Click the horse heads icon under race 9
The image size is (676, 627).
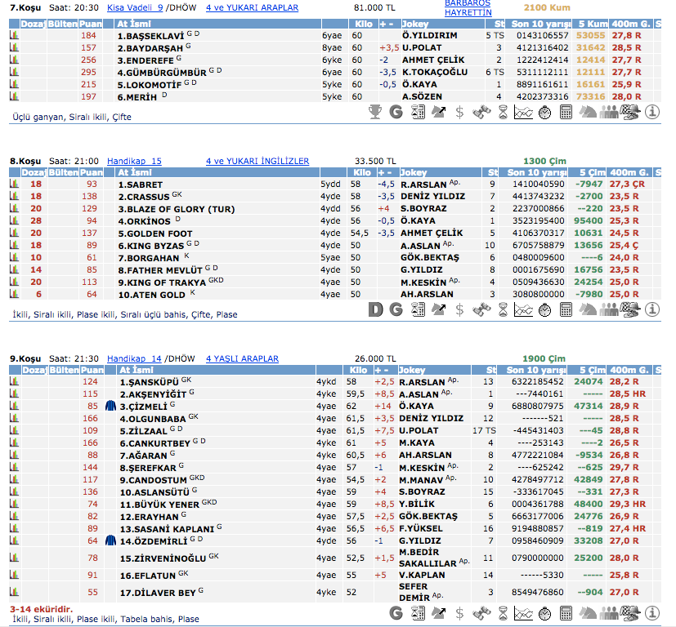coord(588,615)
